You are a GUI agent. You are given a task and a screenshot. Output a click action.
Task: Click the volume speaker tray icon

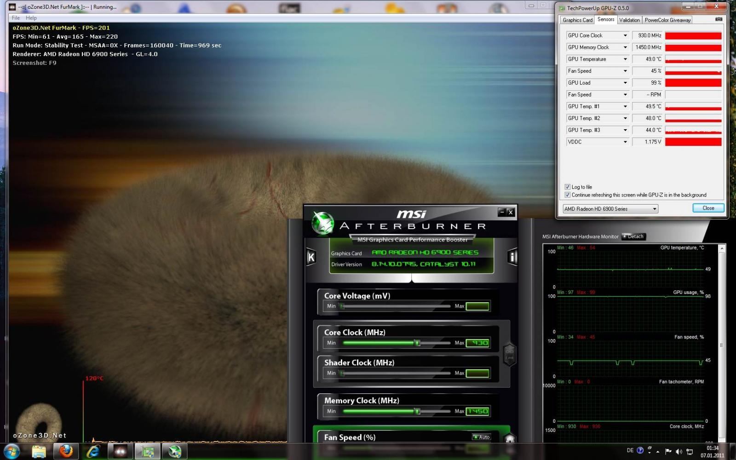679,452
